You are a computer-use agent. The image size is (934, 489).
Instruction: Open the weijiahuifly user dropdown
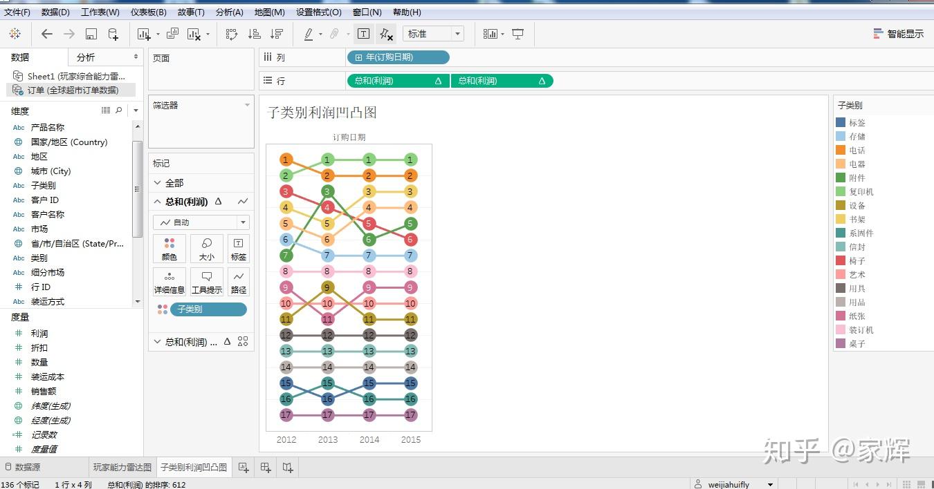click(770, 484)
